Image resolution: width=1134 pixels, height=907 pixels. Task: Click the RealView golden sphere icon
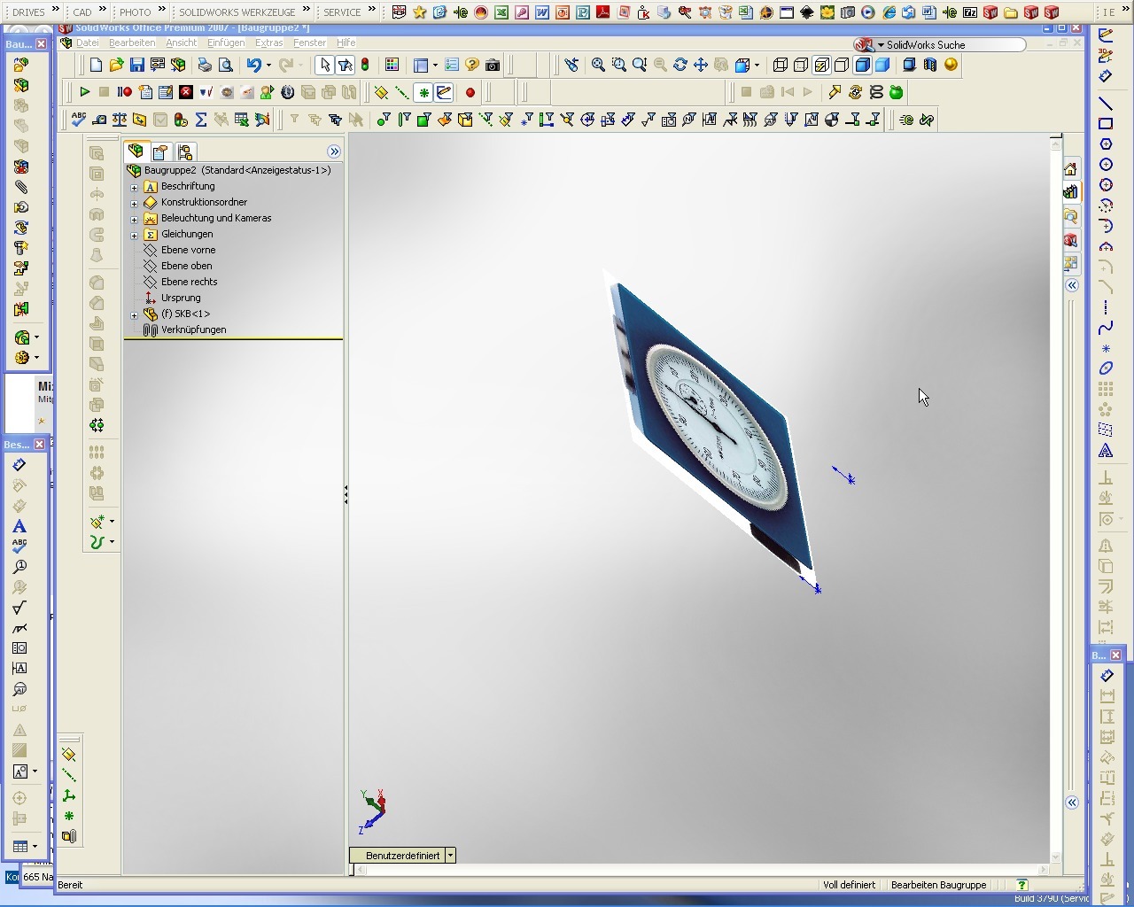point(951,65)
